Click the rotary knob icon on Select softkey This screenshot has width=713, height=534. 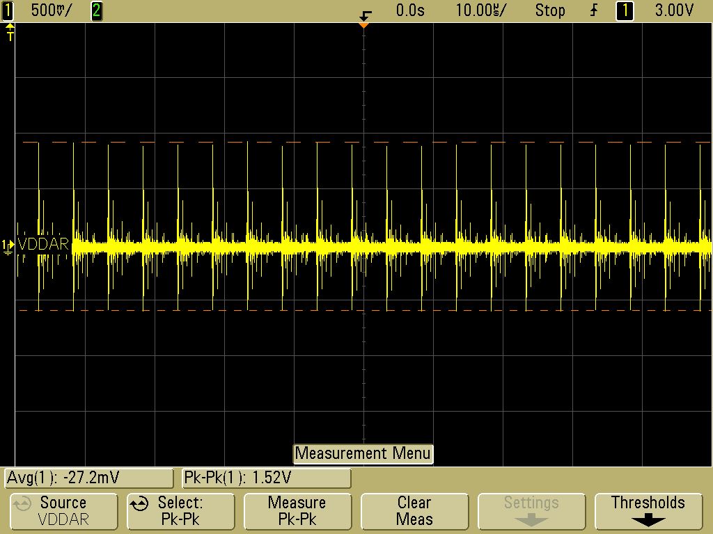pos(139,503)
